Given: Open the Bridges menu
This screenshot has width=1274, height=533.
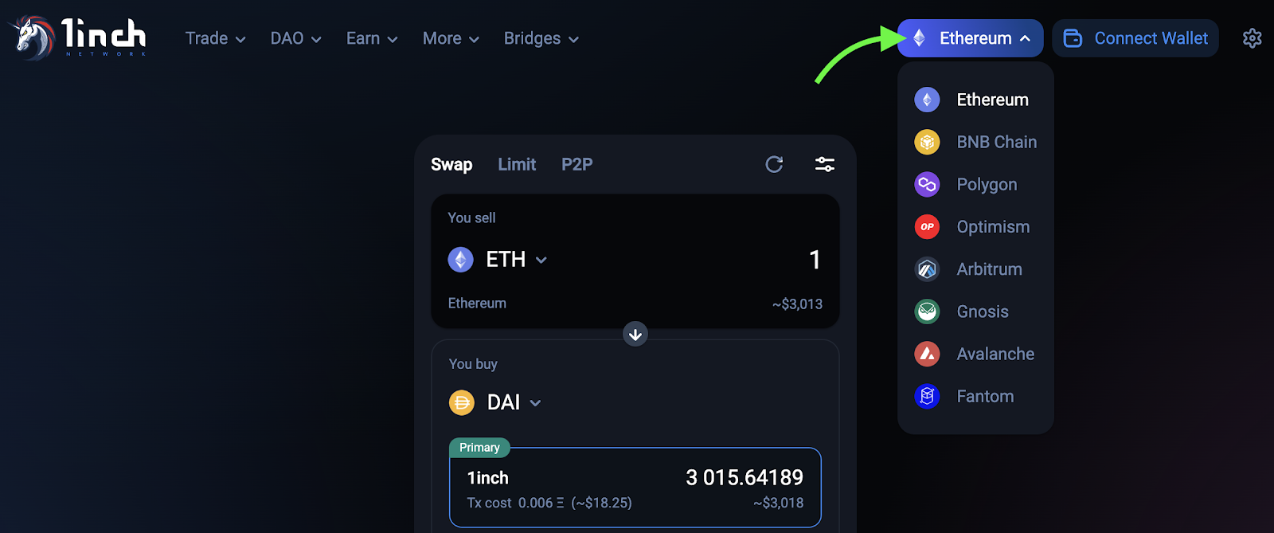Looking at the screenshot, I should (x=541, y=38).
